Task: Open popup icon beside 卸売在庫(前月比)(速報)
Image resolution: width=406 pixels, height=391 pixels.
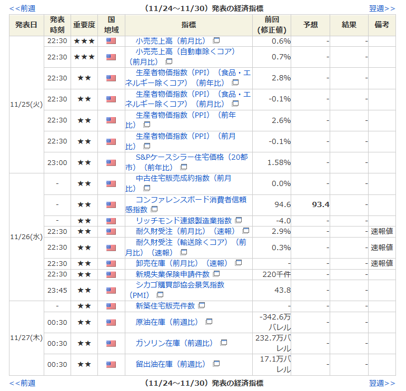Action: [239, 263]
